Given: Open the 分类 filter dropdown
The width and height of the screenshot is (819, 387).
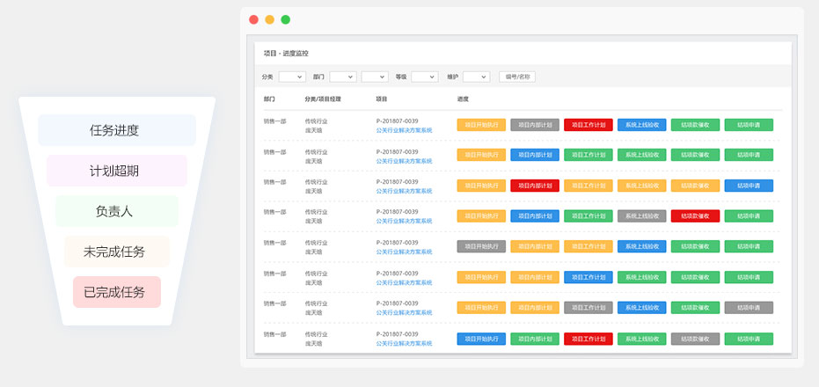Looking at the screenshot, I should click(x=292, y=77).
